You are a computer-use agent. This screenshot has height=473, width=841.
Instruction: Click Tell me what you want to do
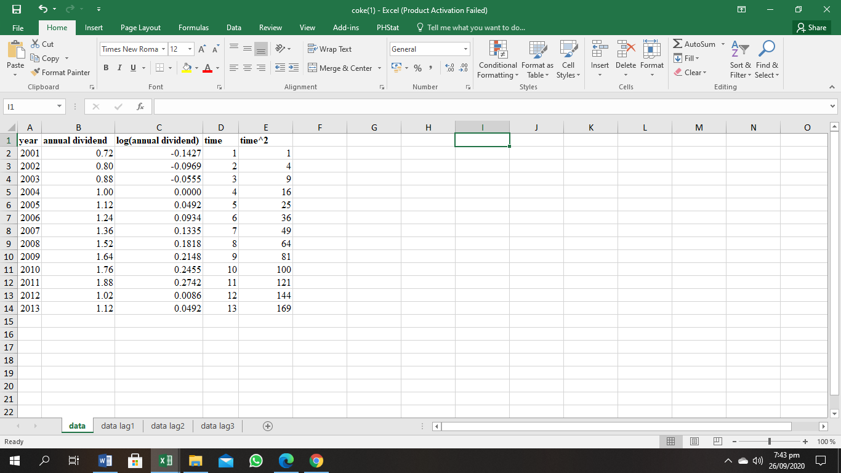click(470, 28)
